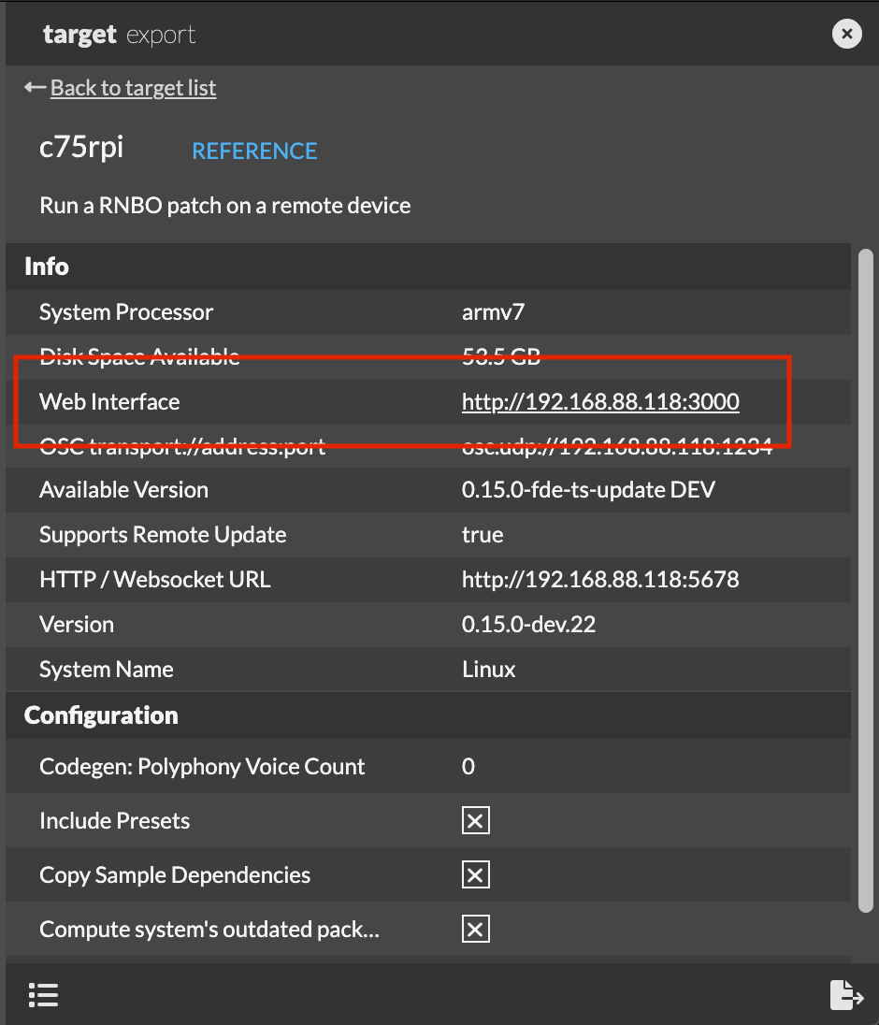Screen dimensions: 879x1025
Task: Click the back arrow icon
Action: [x=35, y=88]
